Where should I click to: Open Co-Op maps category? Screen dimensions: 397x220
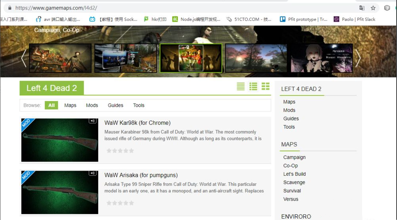tap(291, 165)
